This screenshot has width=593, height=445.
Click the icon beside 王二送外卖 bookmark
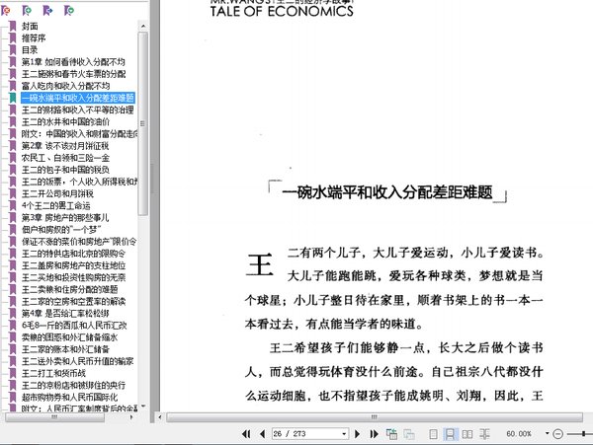(x=13, y=361)
